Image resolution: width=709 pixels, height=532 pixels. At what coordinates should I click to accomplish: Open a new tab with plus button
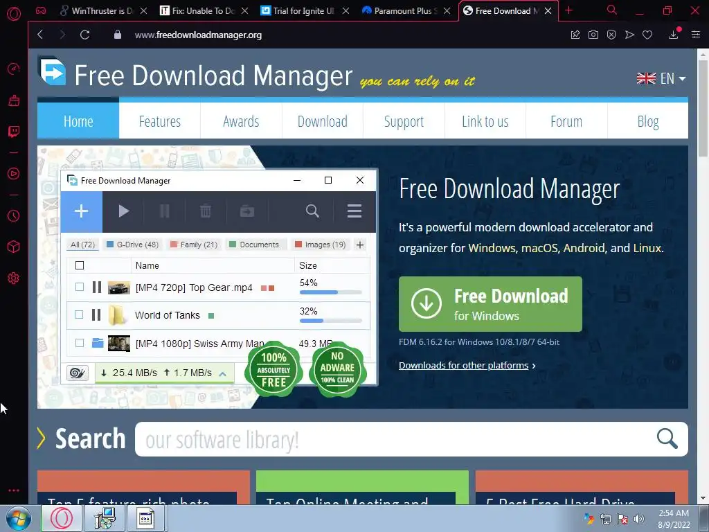569,10
